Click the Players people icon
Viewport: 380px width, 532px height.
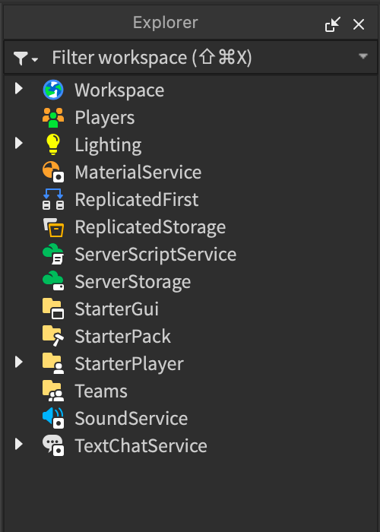coord(53,117)
